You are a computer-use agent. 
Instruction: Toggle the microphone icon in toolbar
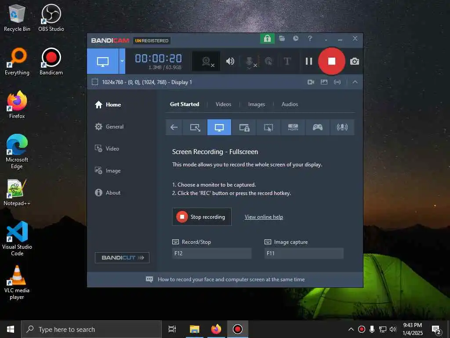coord(250,62)
